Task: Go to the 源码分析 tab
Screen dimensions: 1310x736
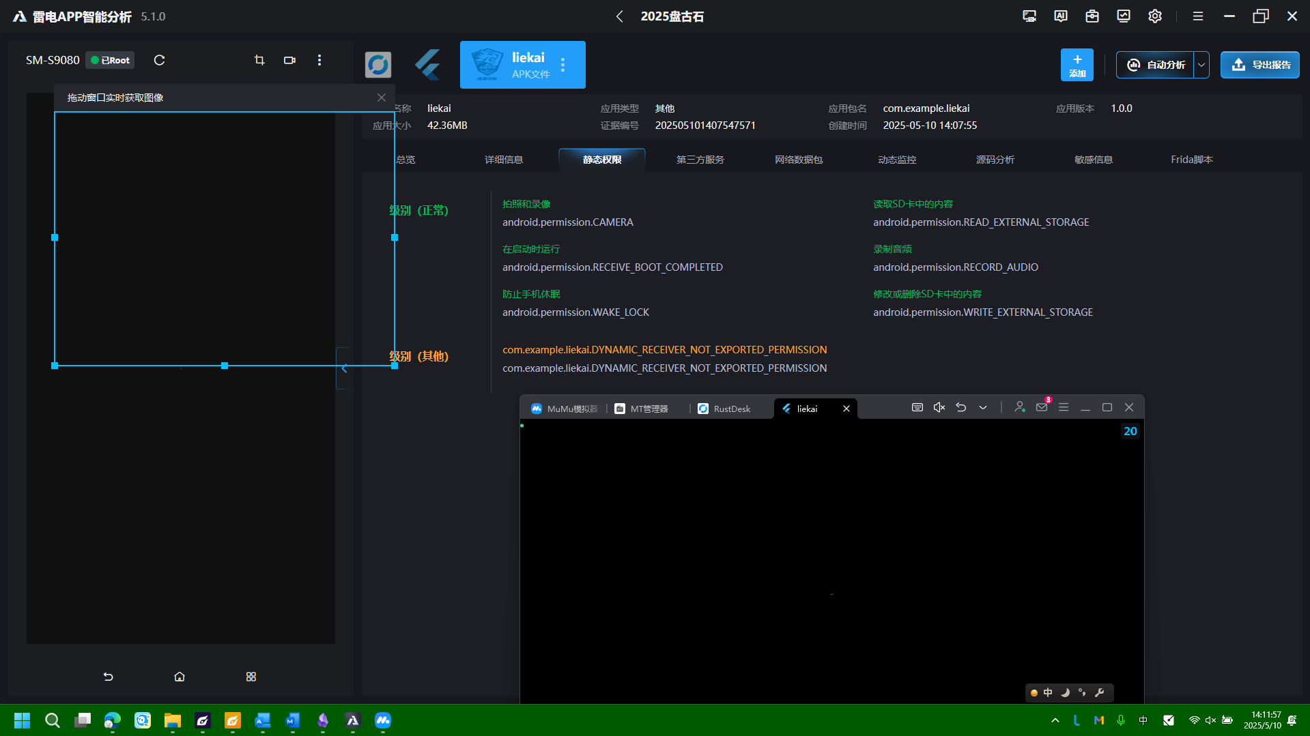Action: (x=995, y=160)
